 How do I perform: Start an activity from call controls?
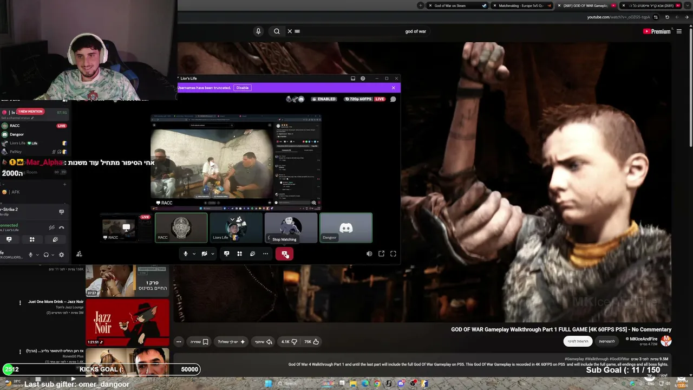(x=239, y=253)
